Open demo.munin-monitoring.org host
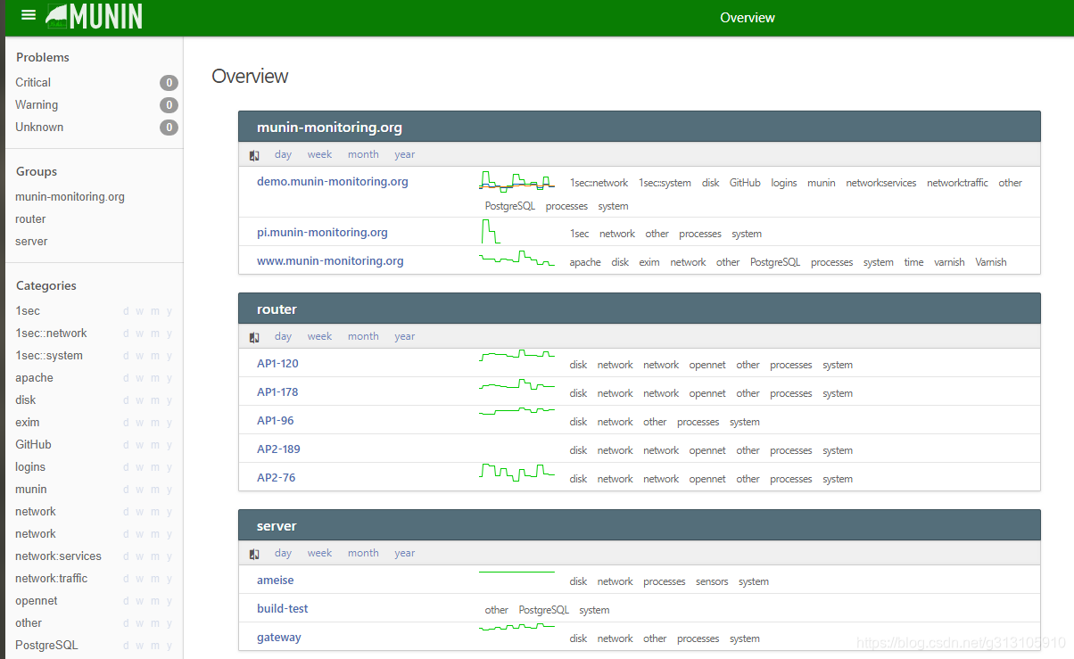This screenshot has height=659, width=1074. coord(333,181)
